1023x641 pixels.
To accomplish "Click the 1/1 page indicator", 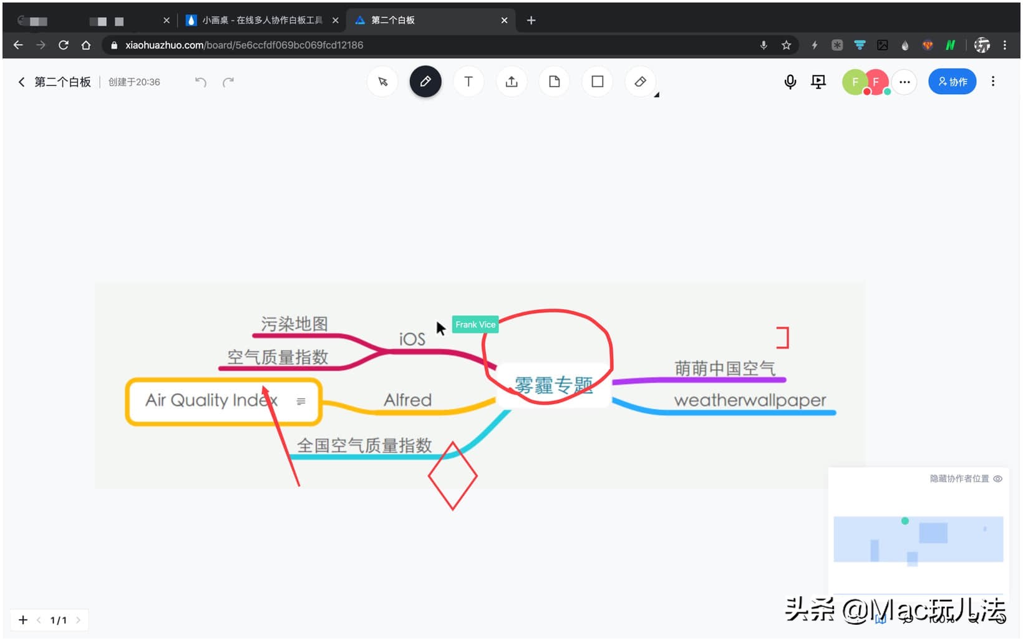I will [x=58, y=620].
